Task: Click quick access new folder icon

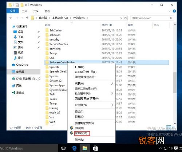Action: click(x=22, y=5)
